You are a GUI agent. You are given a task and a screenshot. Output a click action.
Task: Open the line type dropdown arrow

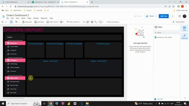[98, 22]
